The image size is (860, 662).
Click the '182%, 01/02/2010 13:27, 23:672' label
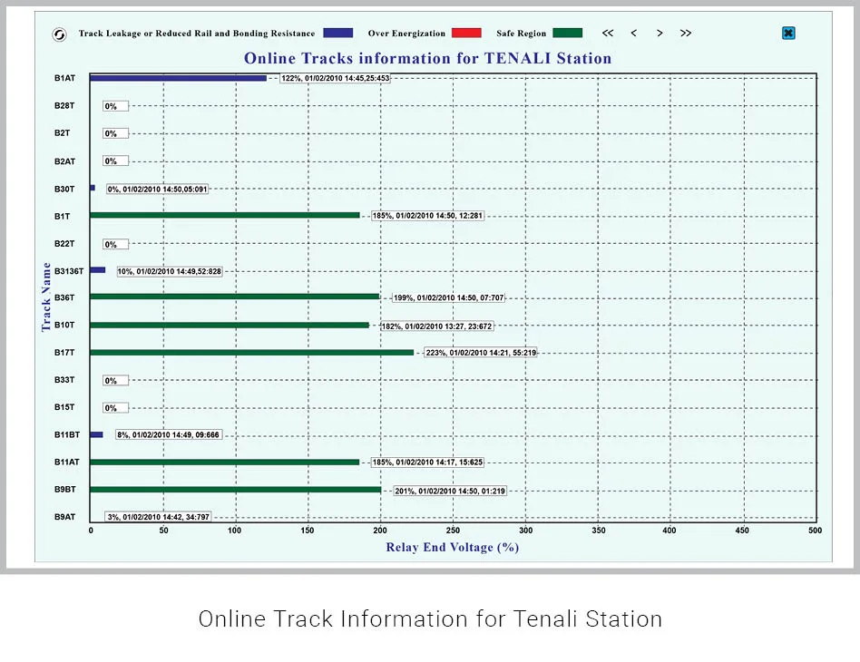coord(436,326)
